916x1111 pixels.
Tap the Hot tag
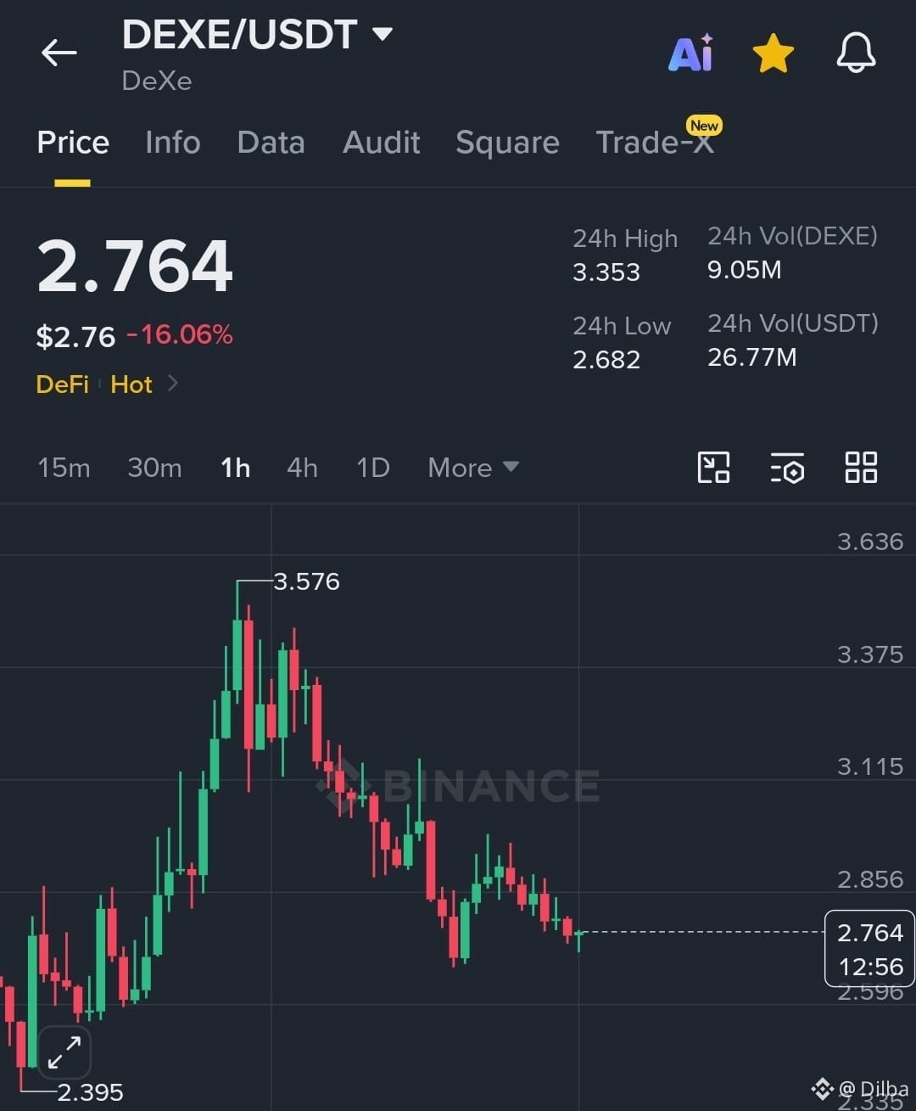pyautogui.click(x=131, y=384)
